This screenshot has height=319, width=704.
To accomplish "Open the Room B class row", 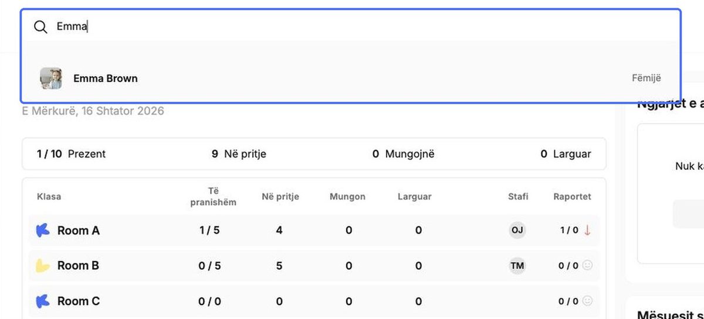I will point(314,266).
